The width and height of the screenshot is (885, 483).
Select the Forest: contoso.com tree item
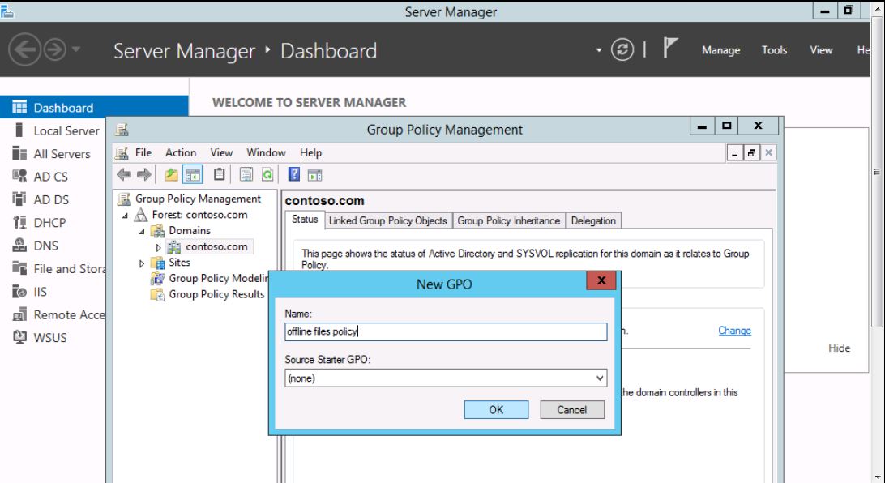click(200, 215)
